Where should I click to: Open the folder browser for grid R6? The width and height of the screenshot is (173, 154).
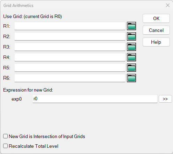[x=131, y=78]
